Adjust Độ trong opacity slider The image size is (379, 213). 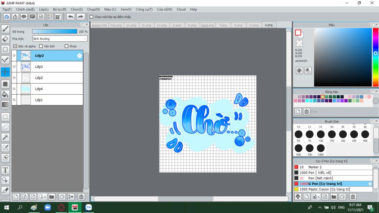pyautogui.click(x=55, y=32)
